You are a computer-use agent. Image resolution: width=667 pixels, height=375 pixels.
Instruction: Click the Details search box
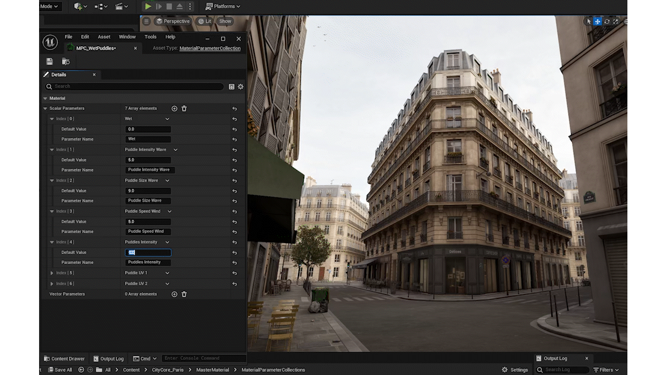click(135, 86)
